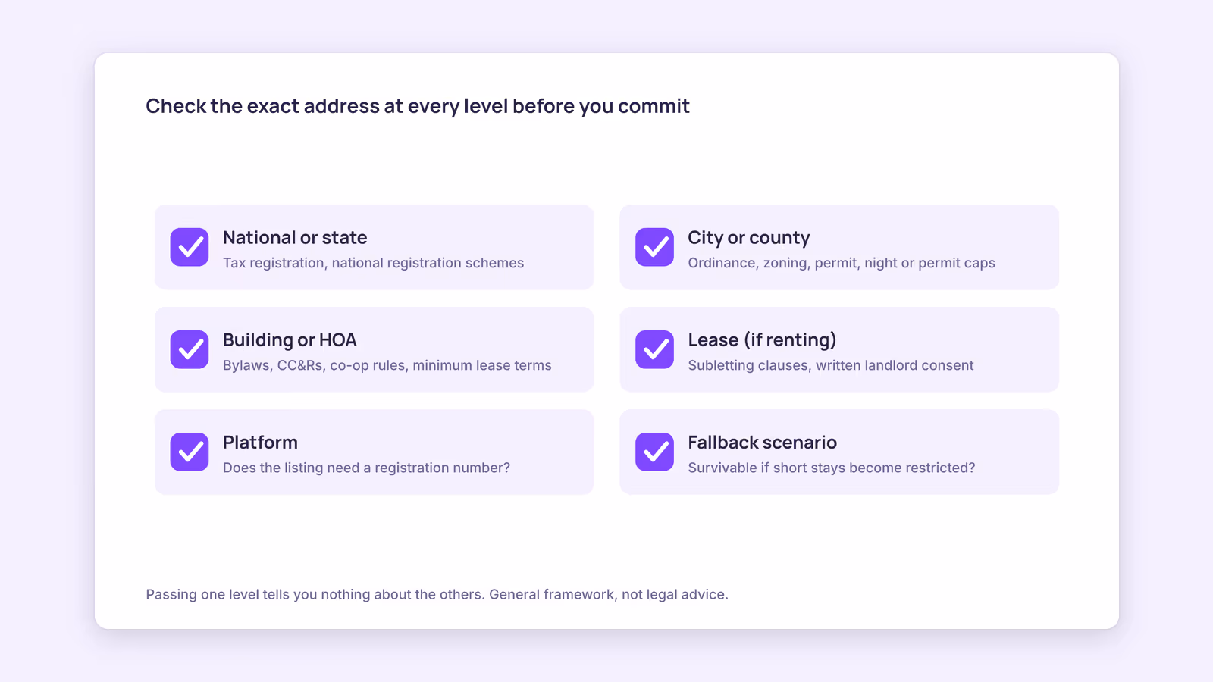Select the 'Platform' heading text
Viewport: 1213px width, 682px height.
coord(260,443)
